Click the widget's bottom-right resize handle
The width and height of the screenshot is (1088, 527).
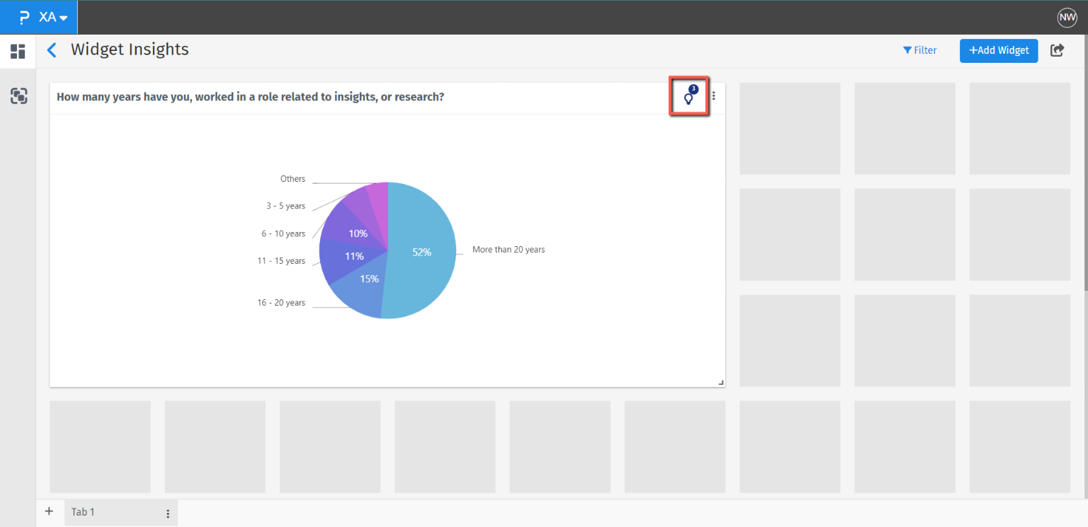coord(720,383)
